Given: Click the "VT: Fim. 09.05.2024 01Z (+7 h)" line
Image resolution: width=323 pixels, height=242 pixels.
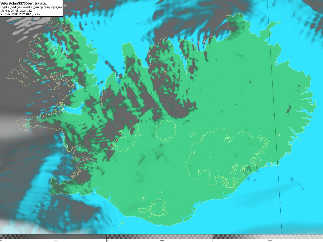Looking at the screenshot, I should 20,14.
